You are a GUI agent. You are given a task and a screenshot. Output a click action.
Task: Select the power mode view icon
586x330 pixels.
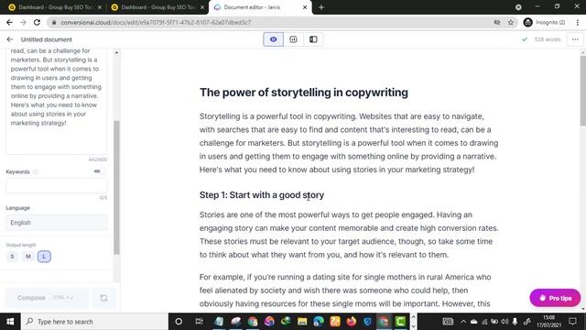coord(293,39)
